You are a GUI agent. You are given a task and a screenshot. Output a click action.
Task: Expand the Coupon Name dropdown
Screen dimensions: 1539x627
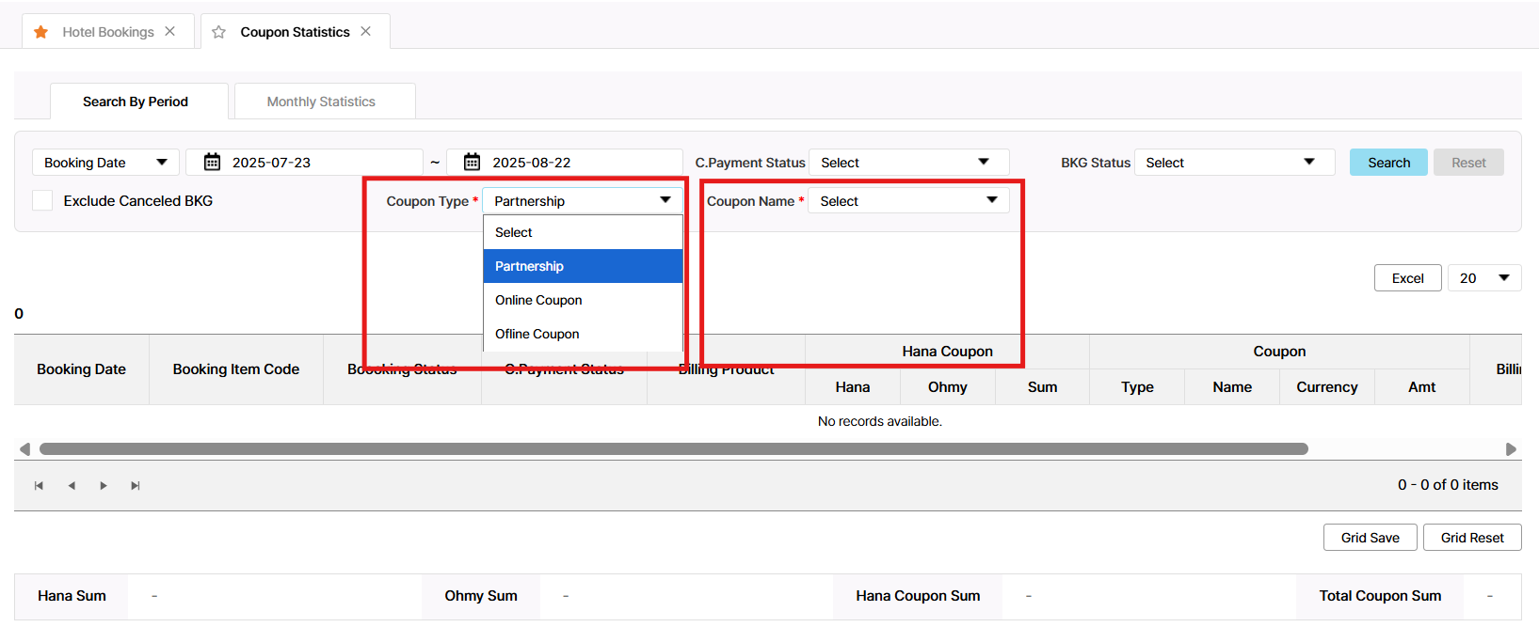pyautogui.click(x=907, y=201)
